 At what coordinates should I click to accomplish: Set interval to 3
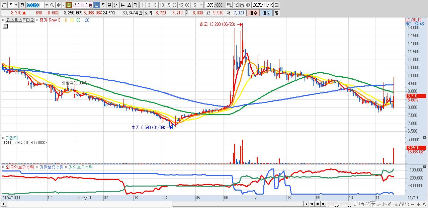(149, 5)
